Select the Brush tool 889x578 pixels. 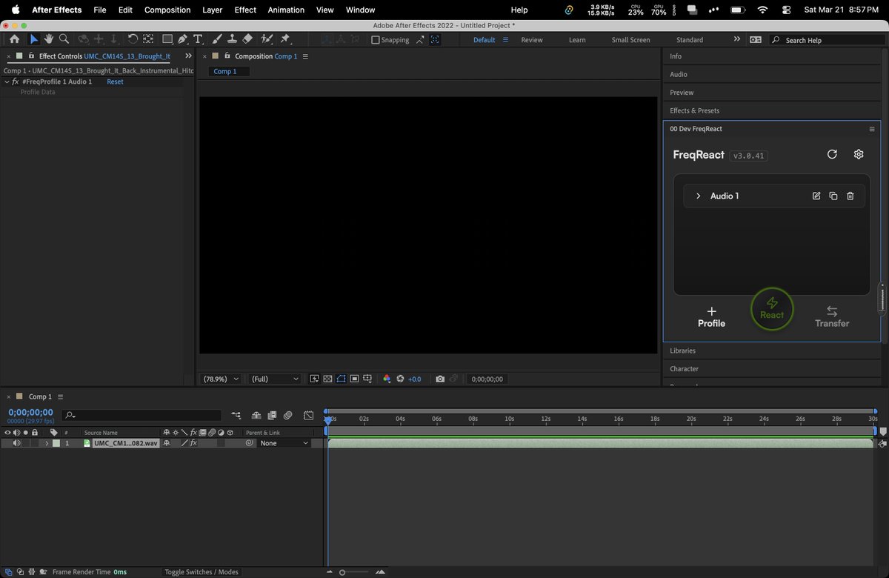click(217, 39)
